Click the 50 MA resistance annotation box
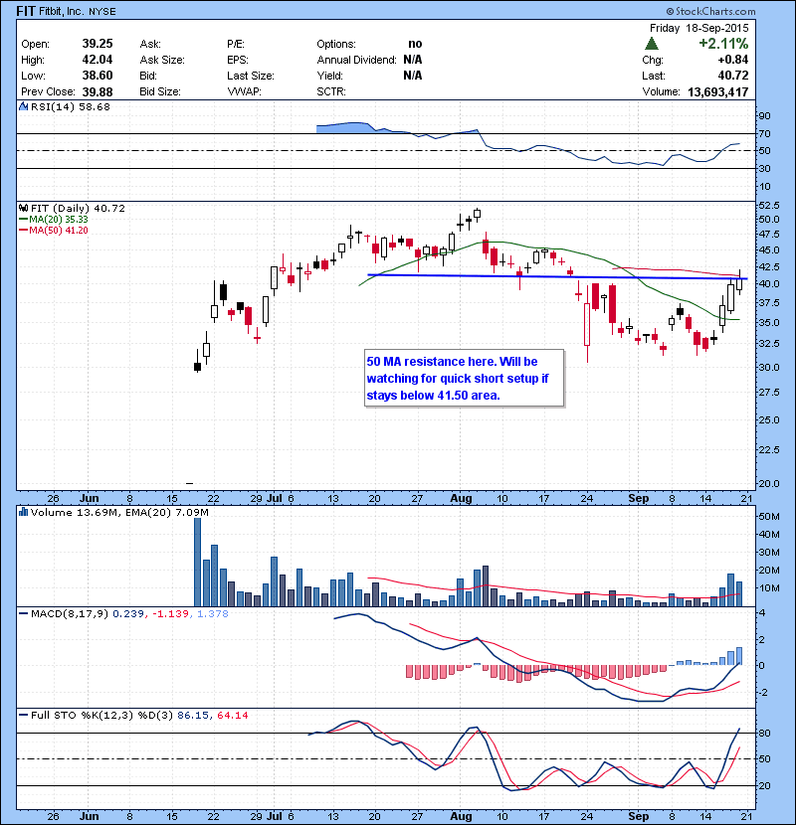Screen dimensions: 796x825 (x=464, y=378)
